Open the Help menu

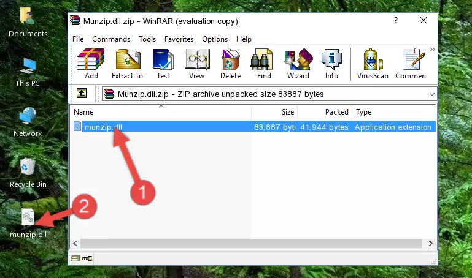tap(244, 39)
